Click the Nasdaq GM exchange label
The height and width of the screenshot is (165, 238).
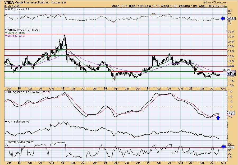(x=58, y=3)
